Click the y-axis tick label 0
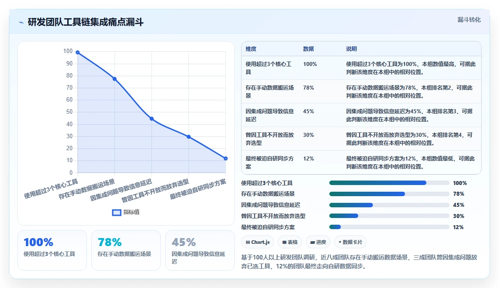This screenshot has width=499, height=288. [x=71, y=173]
